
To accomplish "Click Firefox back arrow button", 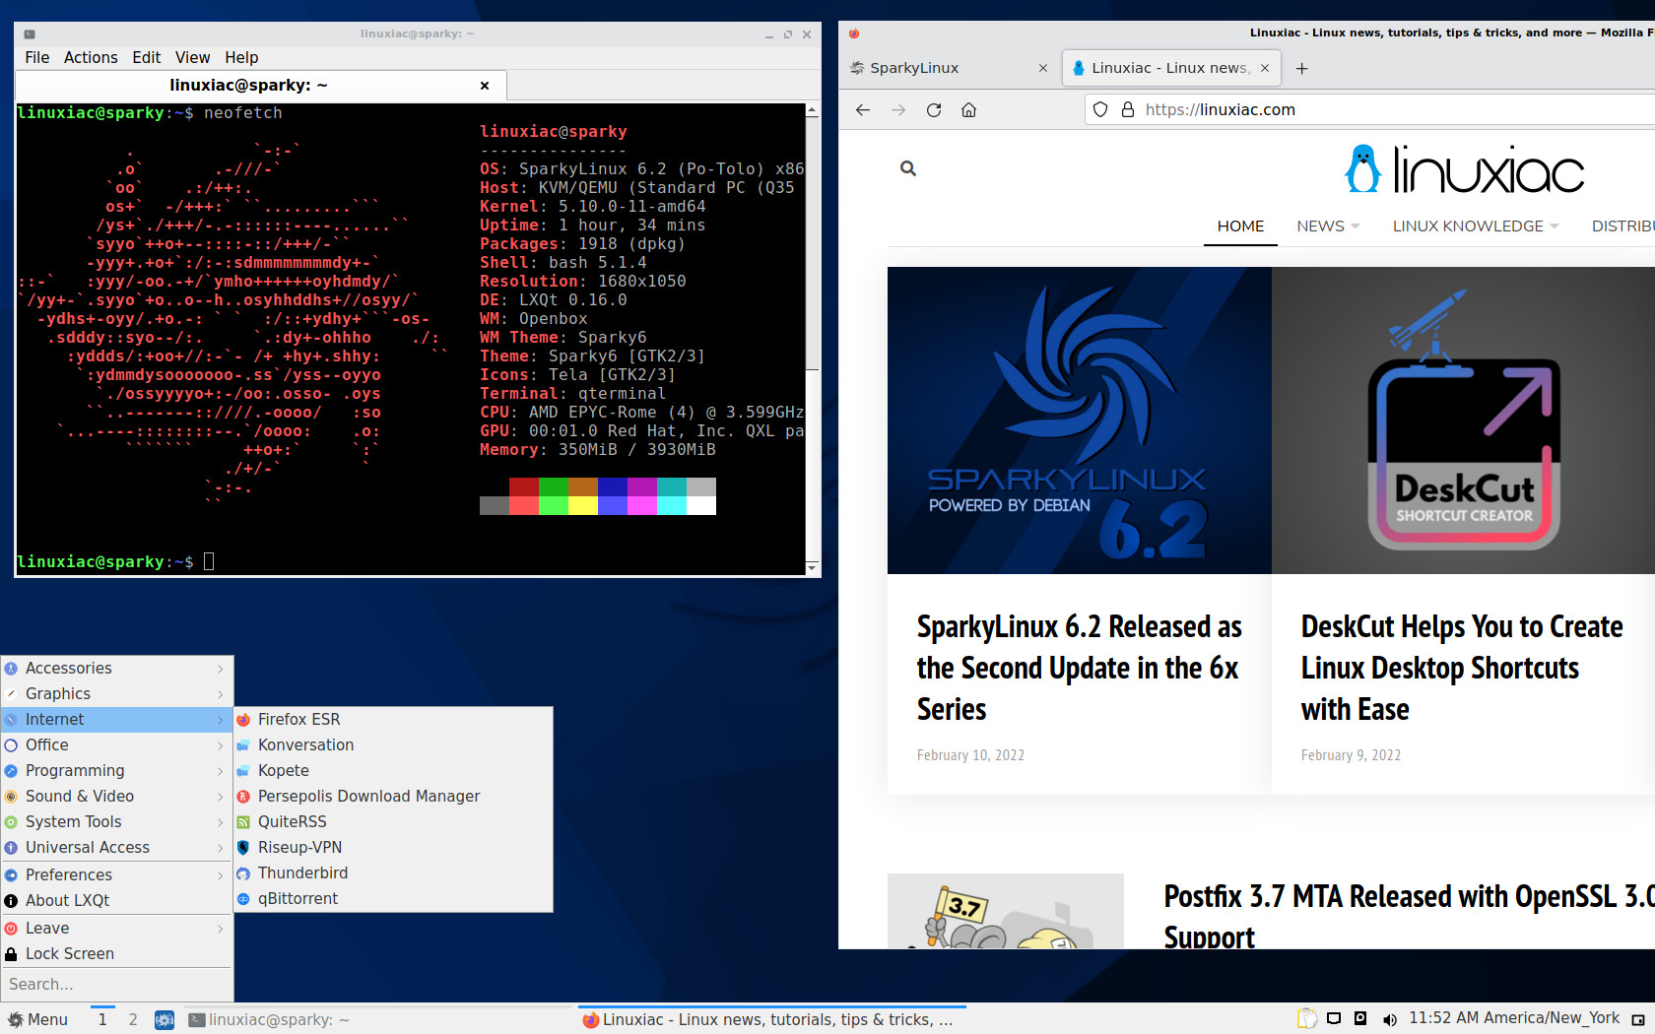I will [x=863, y=110].
